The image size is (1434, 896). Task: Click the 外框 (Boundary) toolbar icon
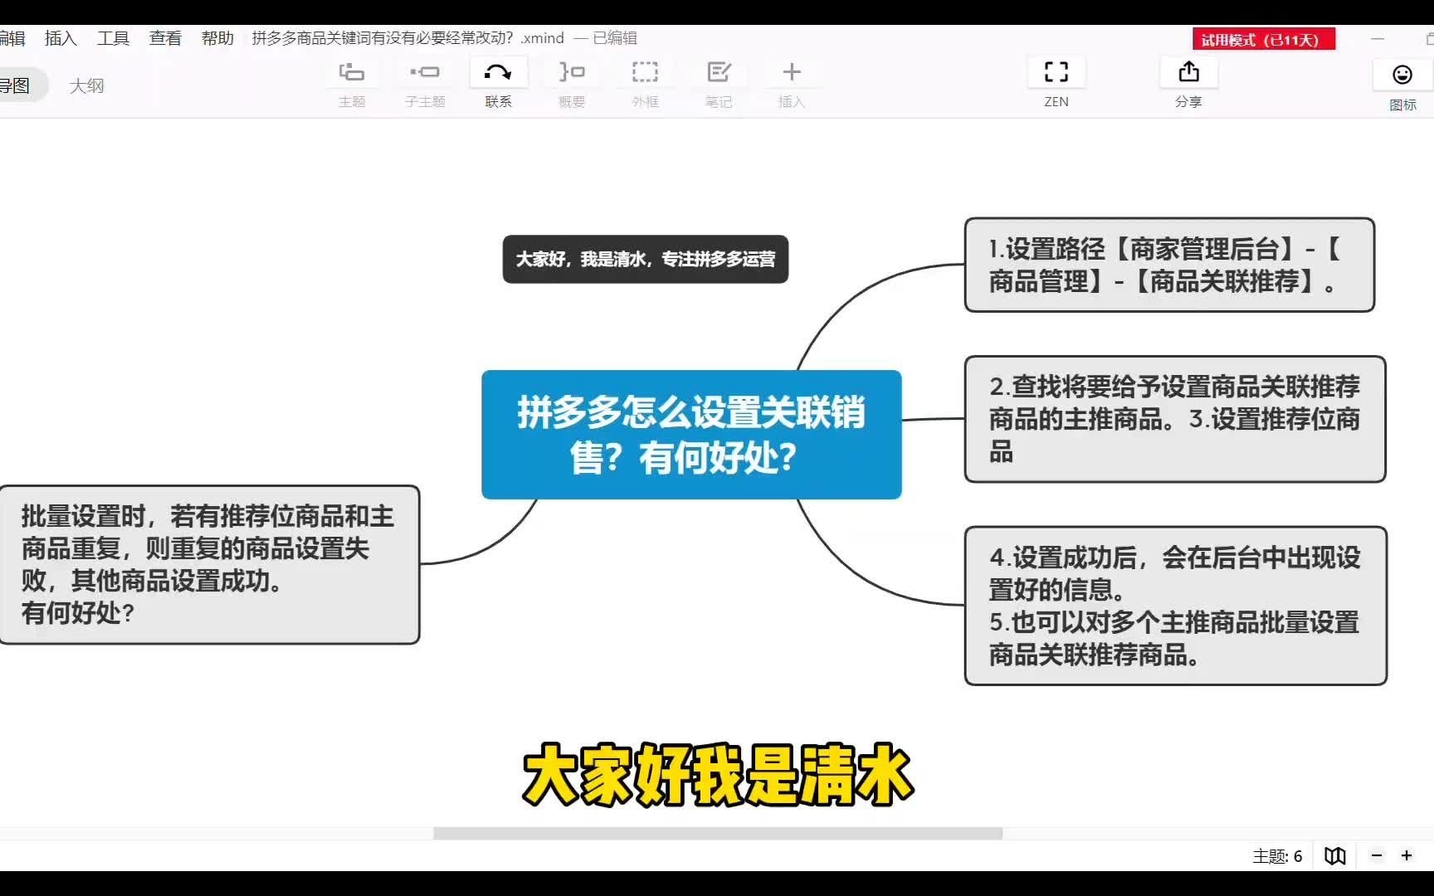(645, 73)
